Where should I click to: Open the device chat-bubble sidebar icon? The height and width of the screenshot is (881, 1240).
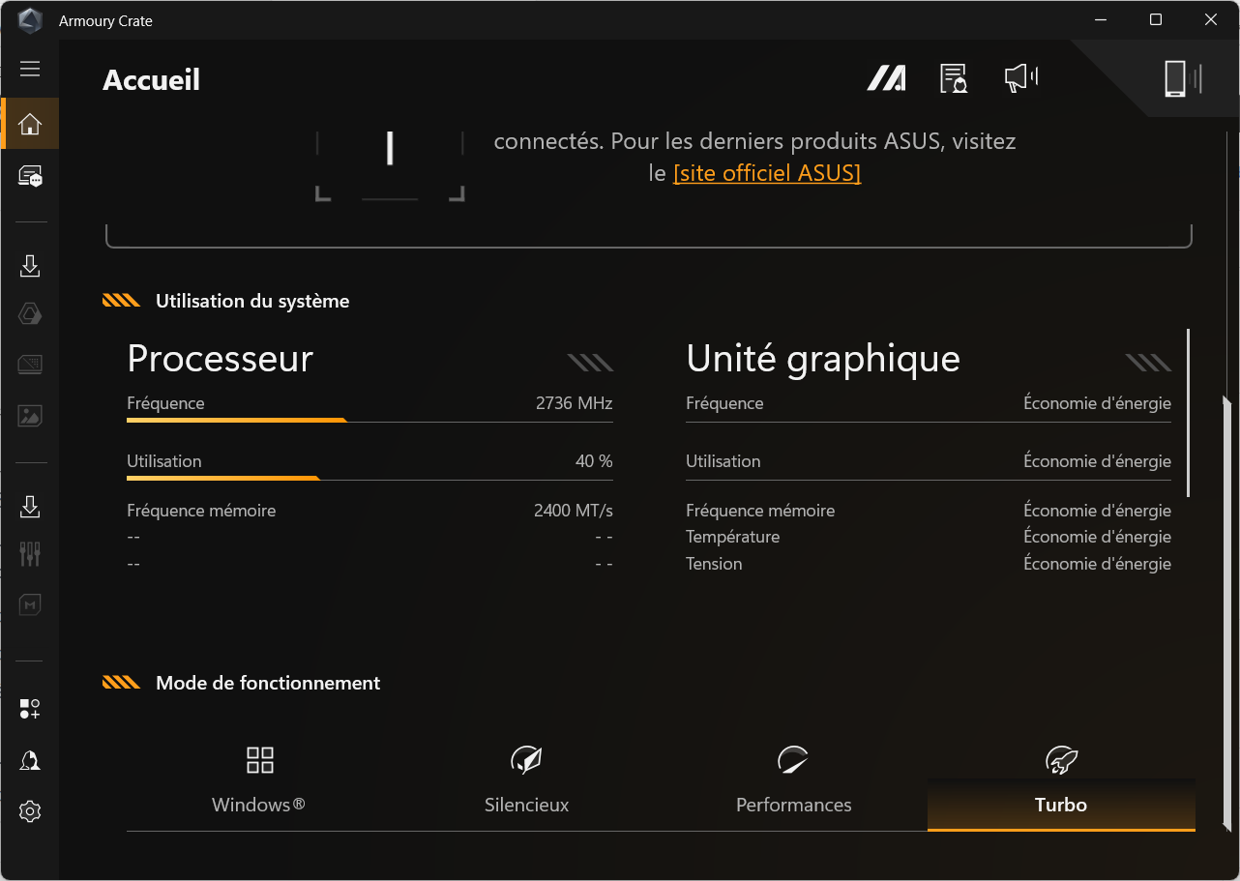point(30,176)
